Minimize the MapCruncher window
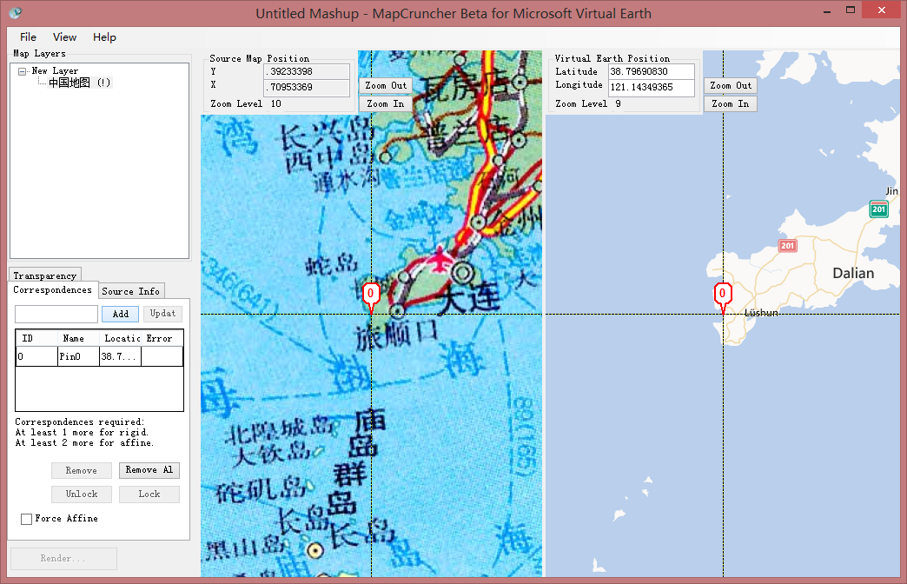Screen dimensions: 907x584 point(827,10)
